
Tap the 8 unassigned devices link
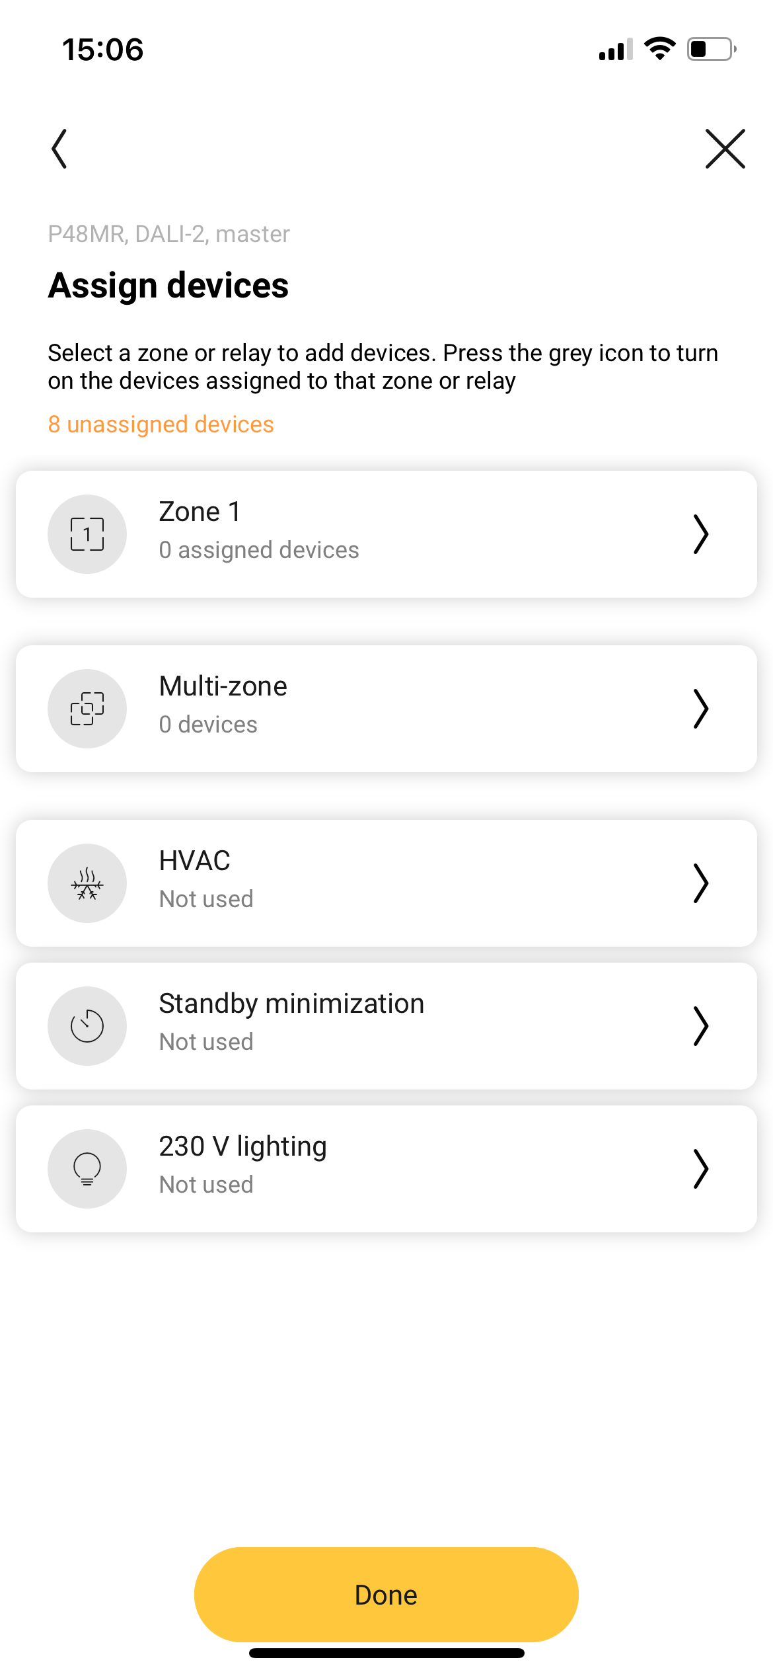[x=161, y=424]
